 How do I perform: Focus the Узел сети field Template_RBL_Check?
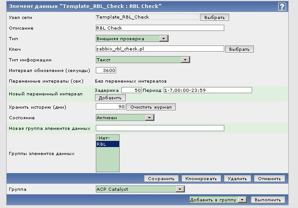click(147, 17)
